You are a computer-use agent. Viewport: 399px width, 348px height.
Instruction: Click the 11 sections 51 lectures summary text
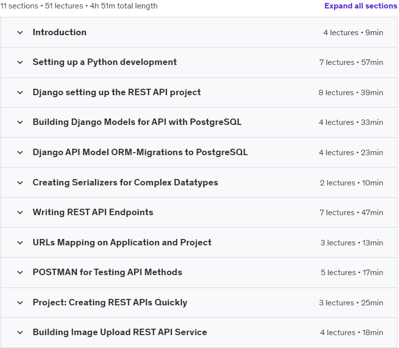79,6
